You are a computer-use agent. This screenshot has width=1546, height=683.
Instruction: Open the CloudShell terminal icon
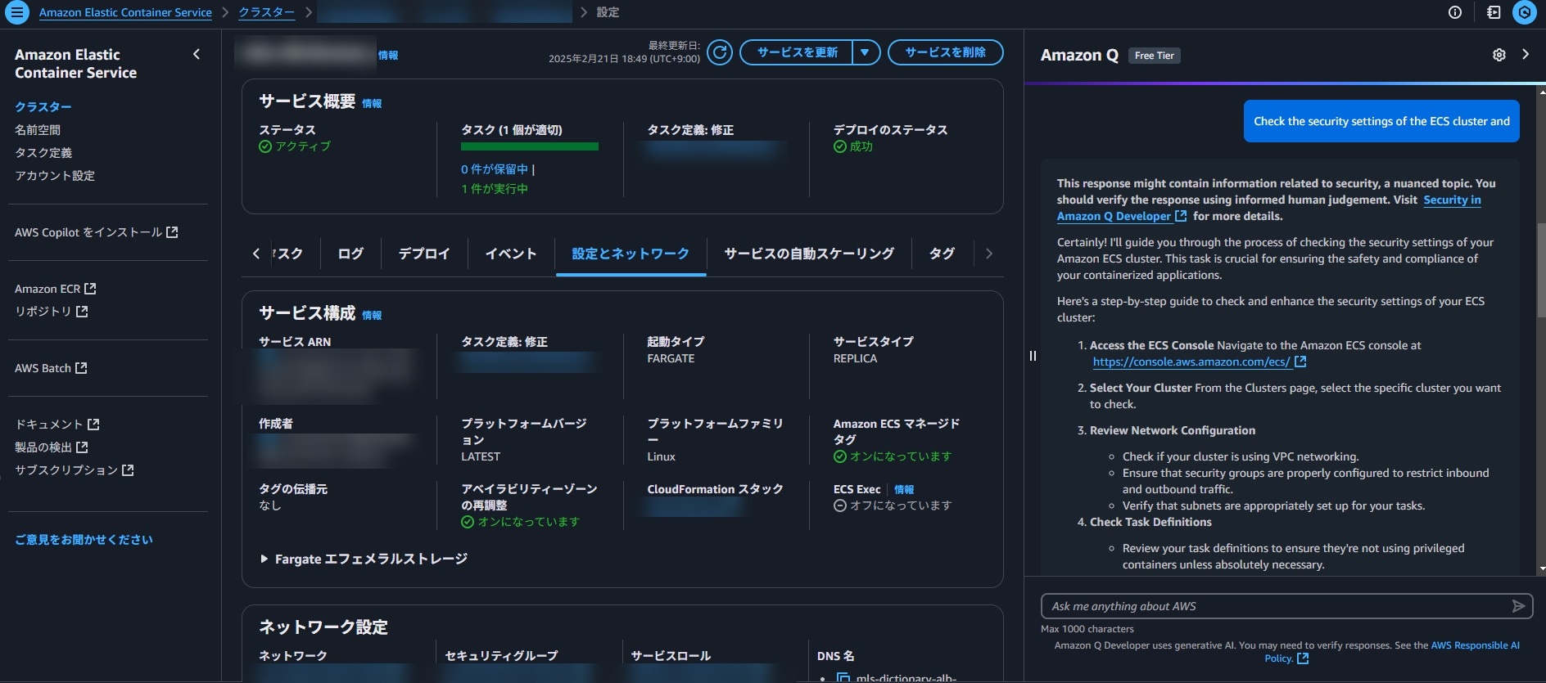(1494, 12)
